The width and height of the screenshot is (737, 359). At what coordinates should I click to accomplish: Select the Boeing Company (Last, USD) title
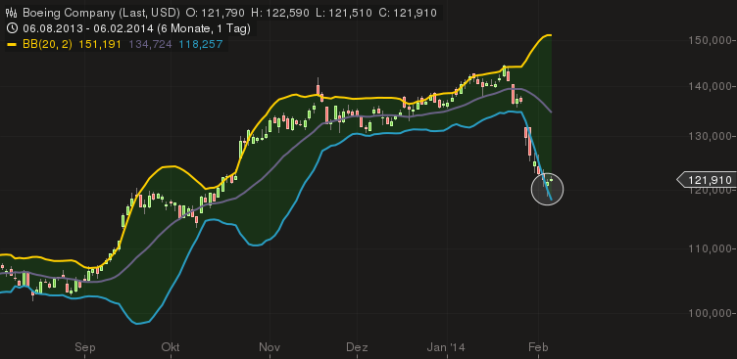(x=102, y=13)
